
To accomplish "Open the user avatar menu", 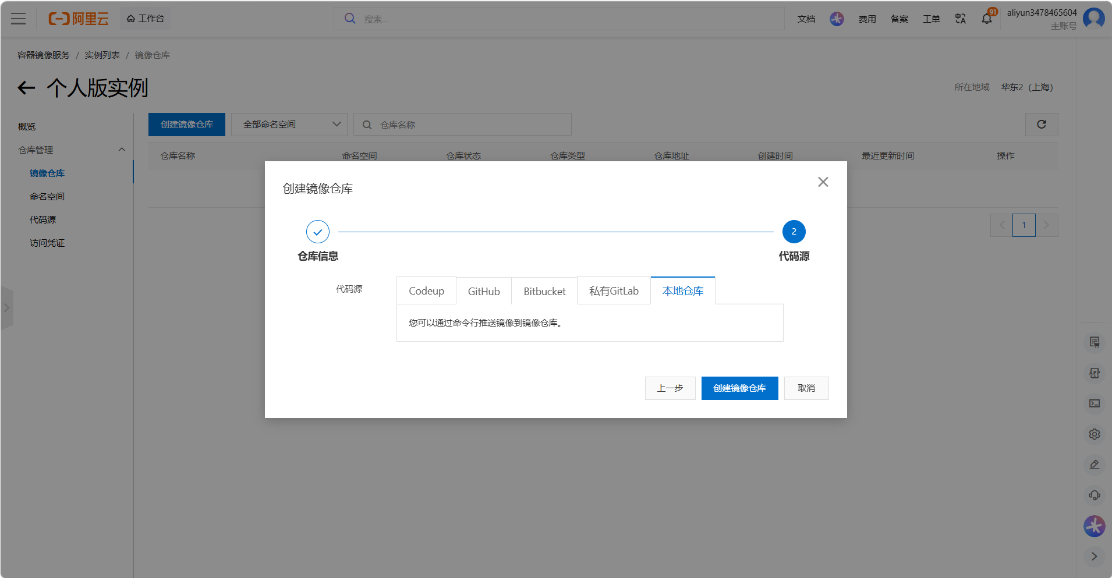I will pyautogui.click(x=1094, y=18).
